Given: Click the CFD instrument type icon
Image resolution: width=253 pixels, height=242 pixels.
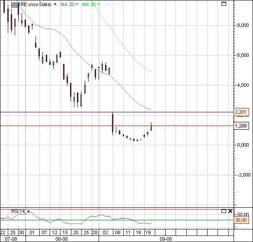Looking at the screenshot, I should click(15, 5).
